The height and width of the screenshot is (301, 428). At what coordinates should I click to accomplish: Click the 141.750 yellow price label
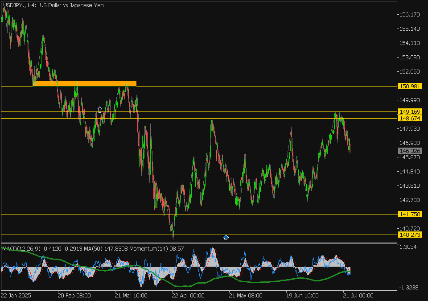click(410, 214)
